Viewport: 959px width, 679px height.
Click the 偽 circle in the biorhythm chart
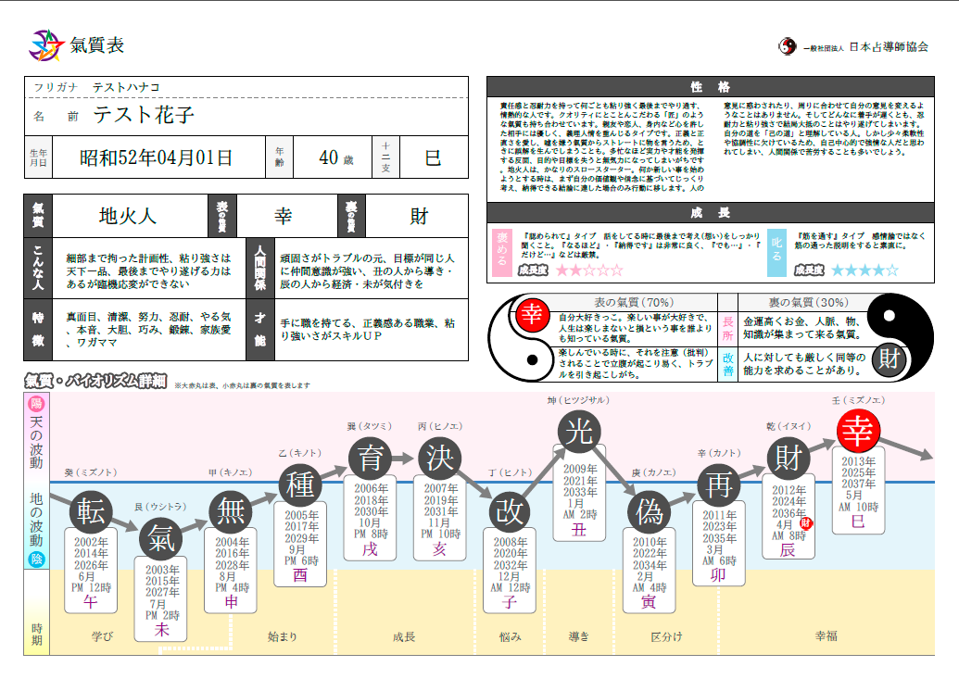pyautogui.click(x=649, y=512)
